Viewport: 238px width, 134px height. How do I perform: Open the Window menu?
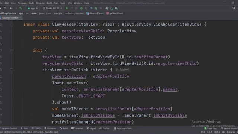coord(78,3)
